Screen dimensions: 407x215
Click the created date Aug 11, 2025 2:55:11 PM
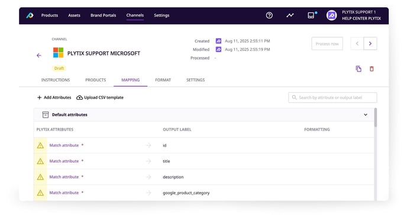pos(247,41)
